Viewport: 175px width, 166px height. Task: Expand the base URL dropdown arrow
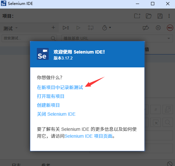[169, 38]
